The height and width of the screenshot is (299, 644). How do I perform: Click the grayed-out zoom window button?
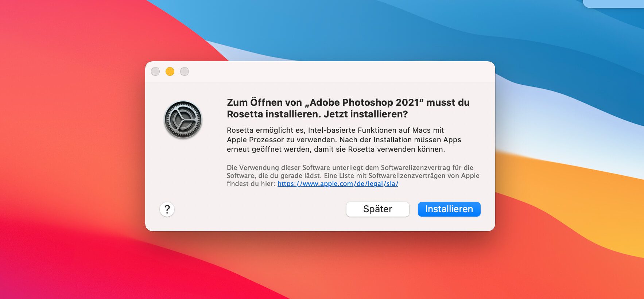click(185, 71)
